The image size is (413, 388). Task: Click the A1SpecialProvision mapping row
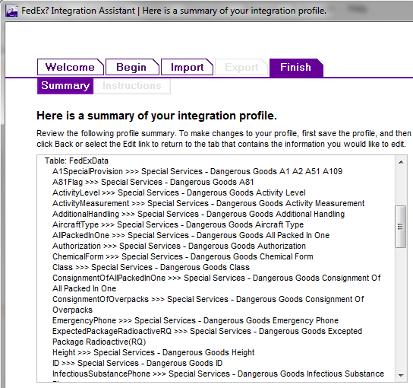click(x=197, y=171)
